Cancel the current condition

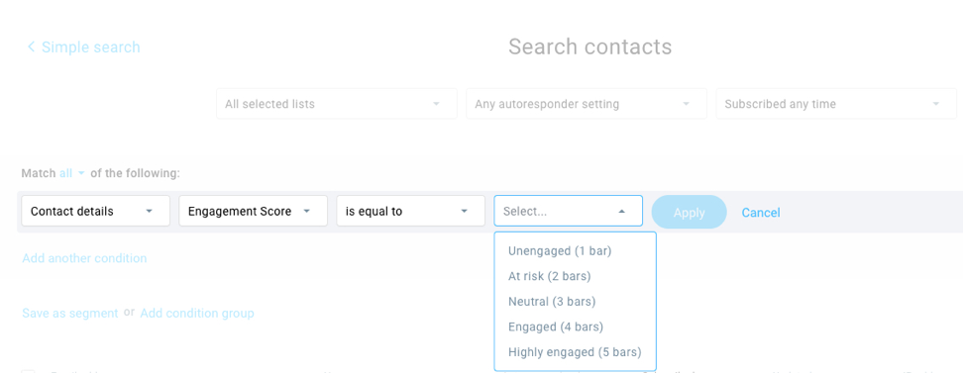coord(761,213)
